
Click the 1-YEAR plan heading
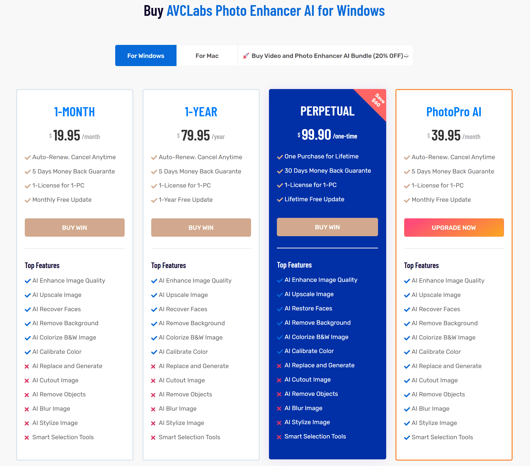[201, 112]
